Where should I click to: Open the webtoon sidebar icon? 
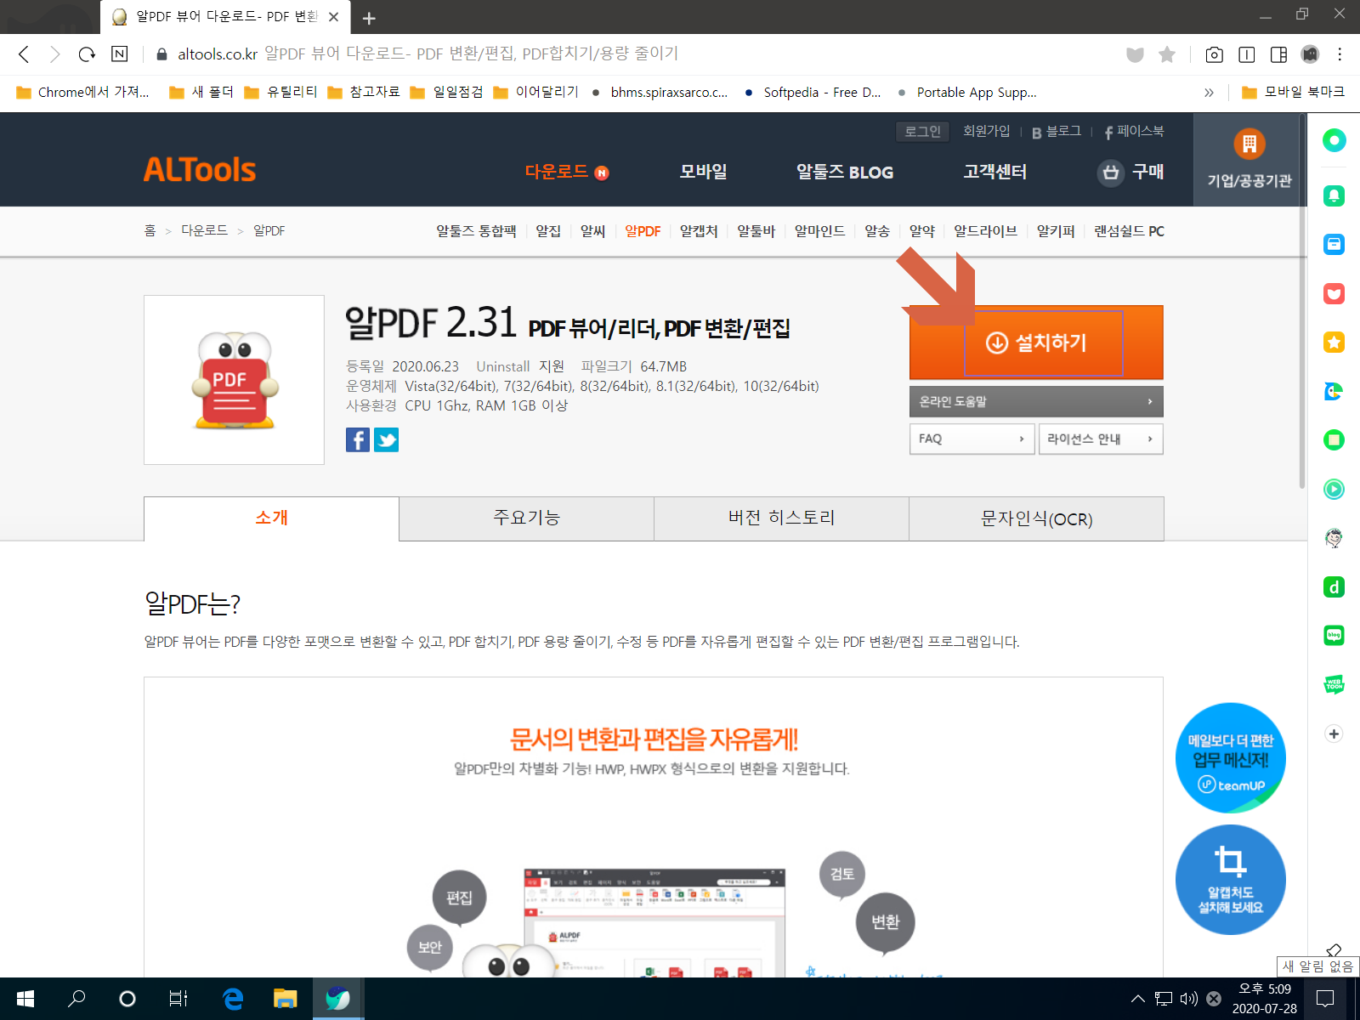pos(1334,684)
